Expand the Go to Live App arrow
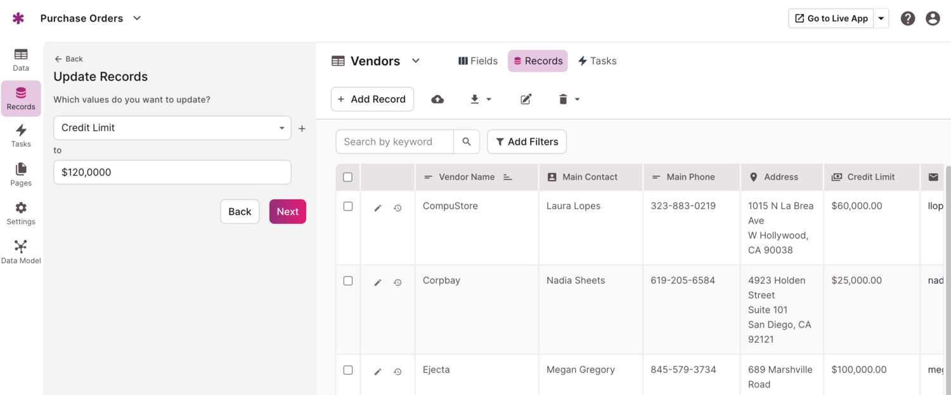Screen dimensions: 951x395 pos(881,18)
